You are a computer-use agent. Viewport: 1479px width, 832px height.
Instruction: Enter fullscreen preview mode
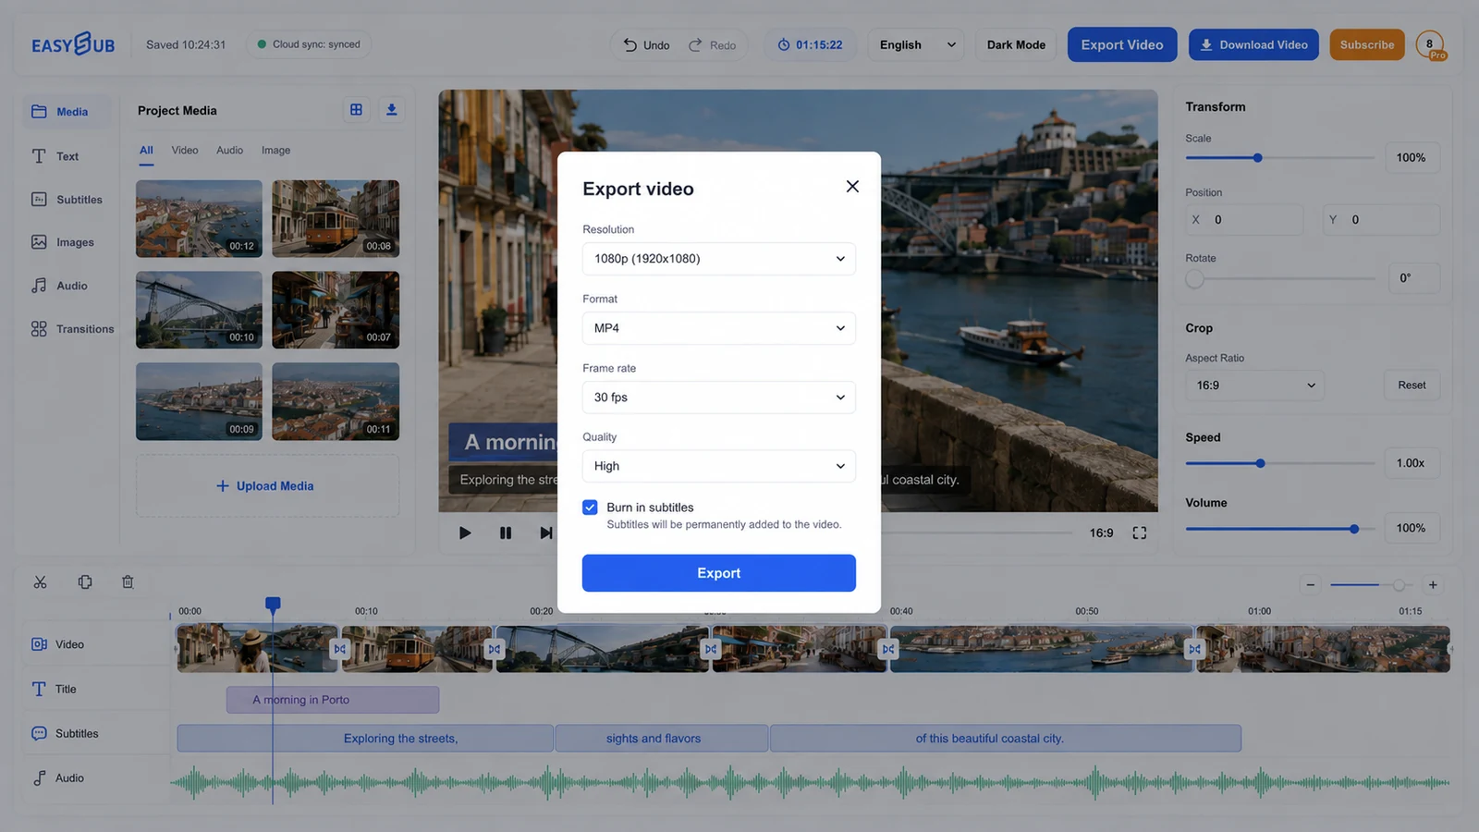(1140, 532)
